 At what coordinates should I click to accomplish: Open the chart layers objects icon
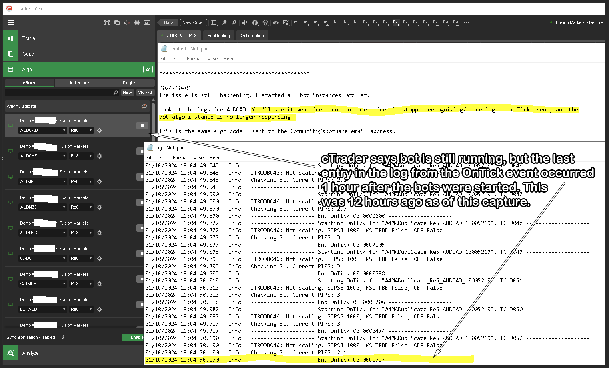[x=266, y=23]
